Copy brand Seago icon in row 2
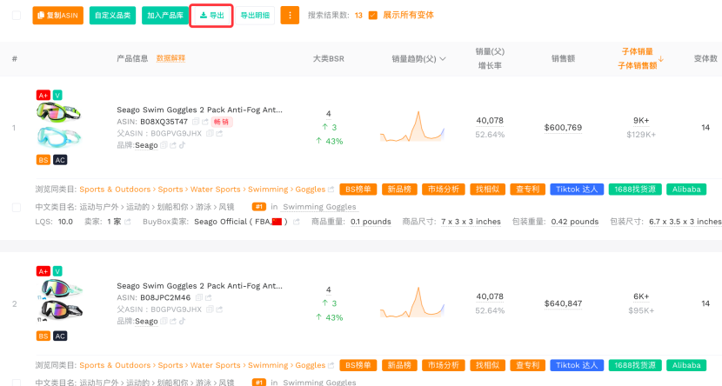 tap(164, 321)
